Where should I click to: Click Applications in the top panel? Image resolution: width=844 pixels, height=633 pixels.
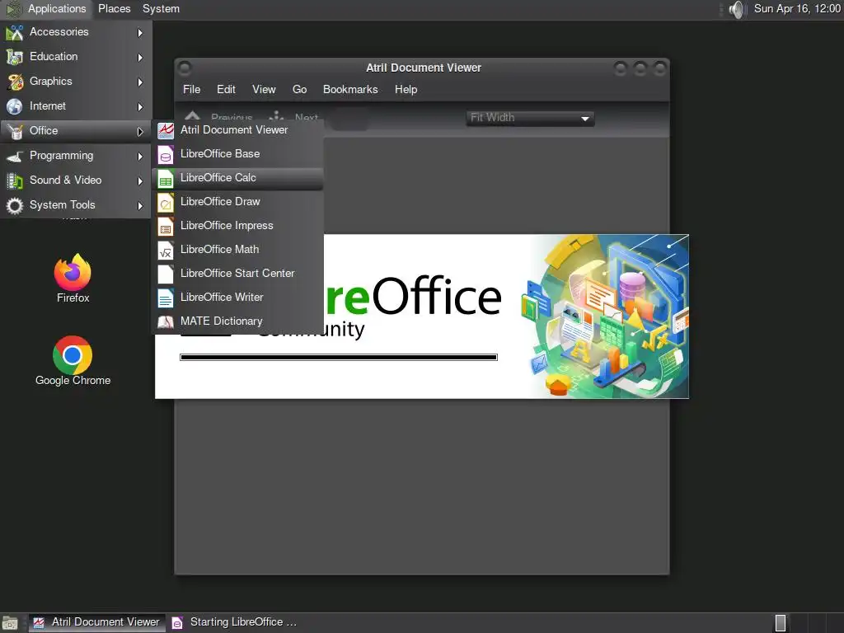coord(57,8)
